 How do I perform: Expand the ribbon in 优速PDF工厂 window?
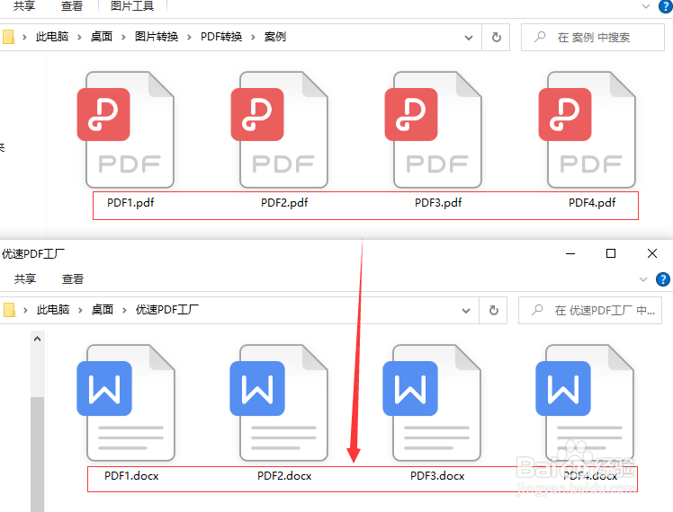pos(643,279)
